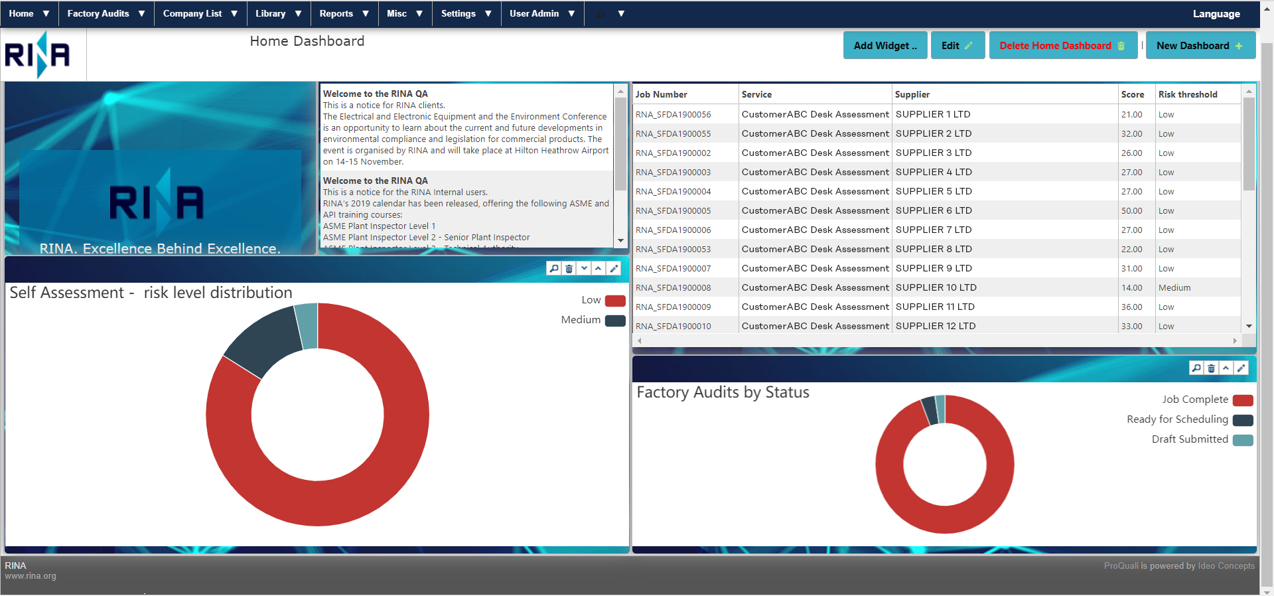
Task: Click the Add Widget button
Action: click(885, 46)
